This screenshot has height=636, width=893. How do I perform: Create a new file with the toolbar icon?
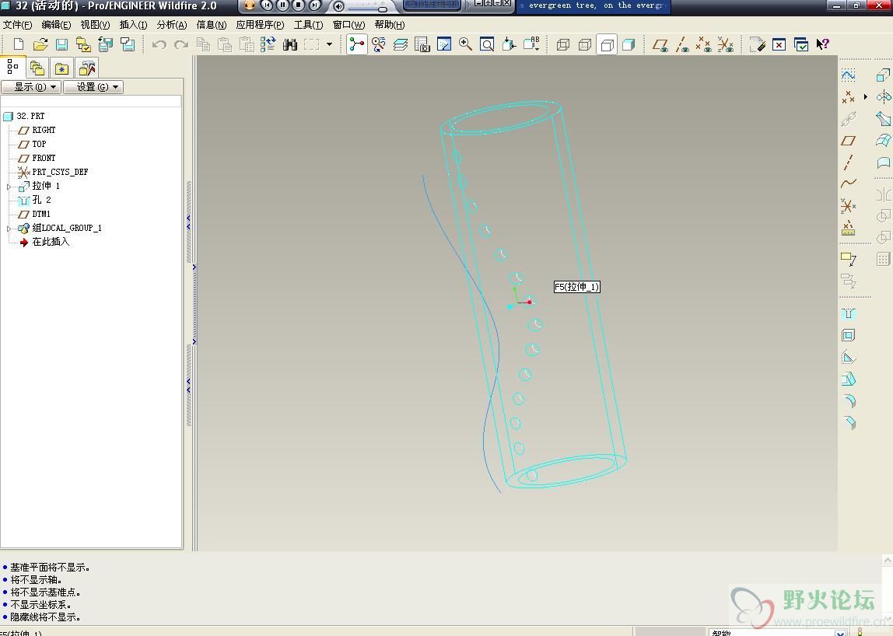tap(18, 44)
